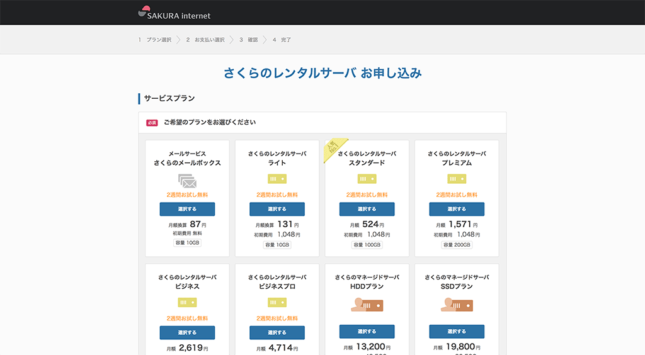
Task: Go to step 4 完了
Action: click(x=282, y=40)
